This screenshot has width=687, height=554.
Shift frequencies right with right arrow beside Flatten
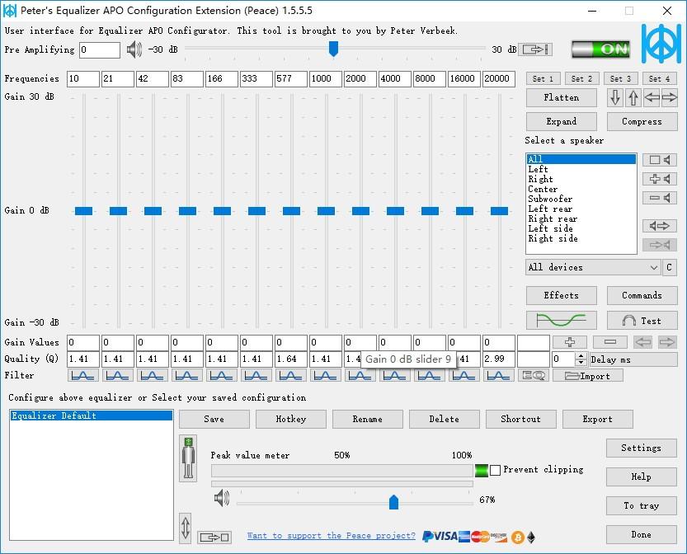coord(670,97)
